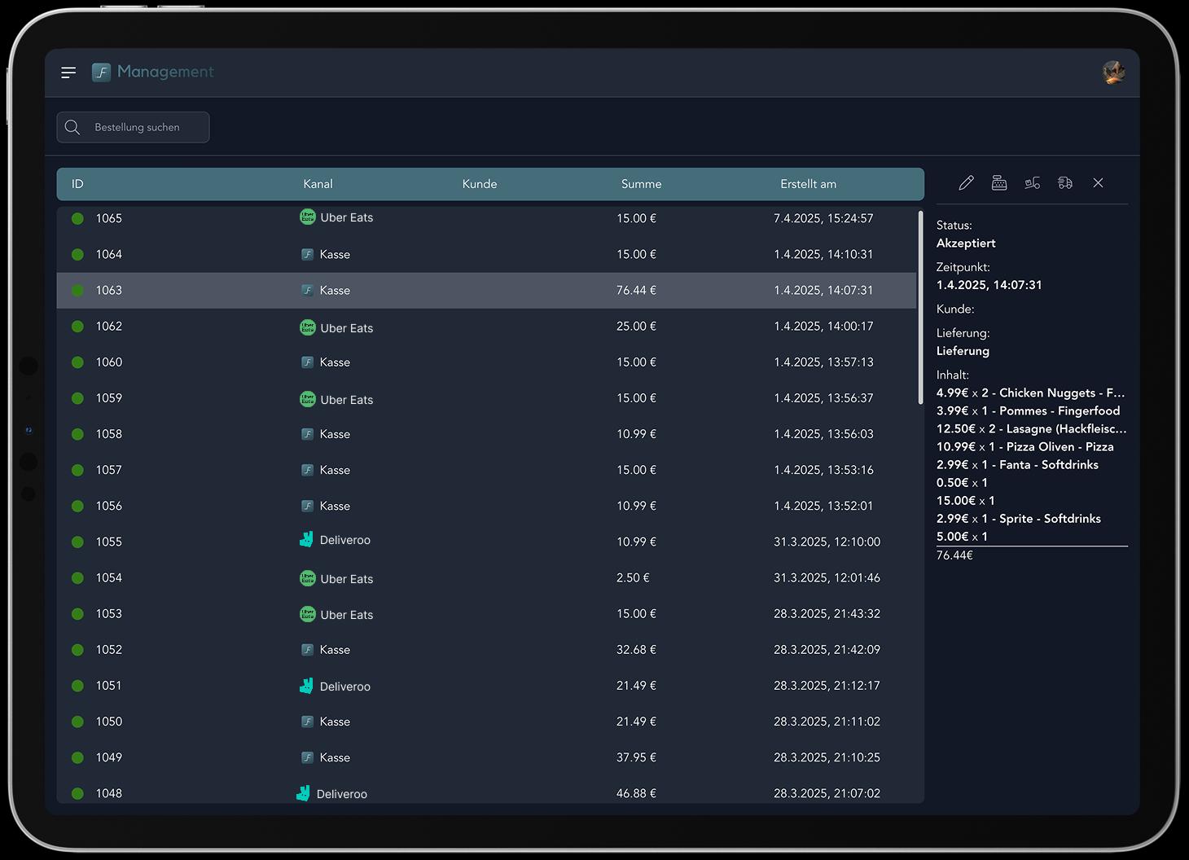The image size is (1189, 860).
Task: Click the search magnifier icon
Action: pyautogui.click(x=72, y=127)
